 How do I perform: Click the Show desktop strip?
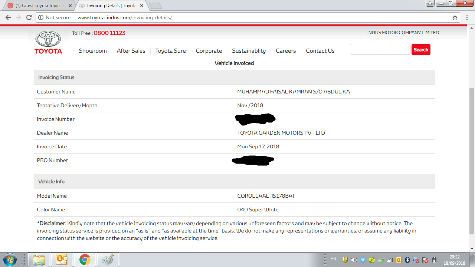click(x=472, y=260)
